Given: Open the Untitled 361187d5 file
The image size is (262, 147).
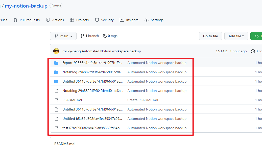Looking at the screenshot, I should point(92,109).
